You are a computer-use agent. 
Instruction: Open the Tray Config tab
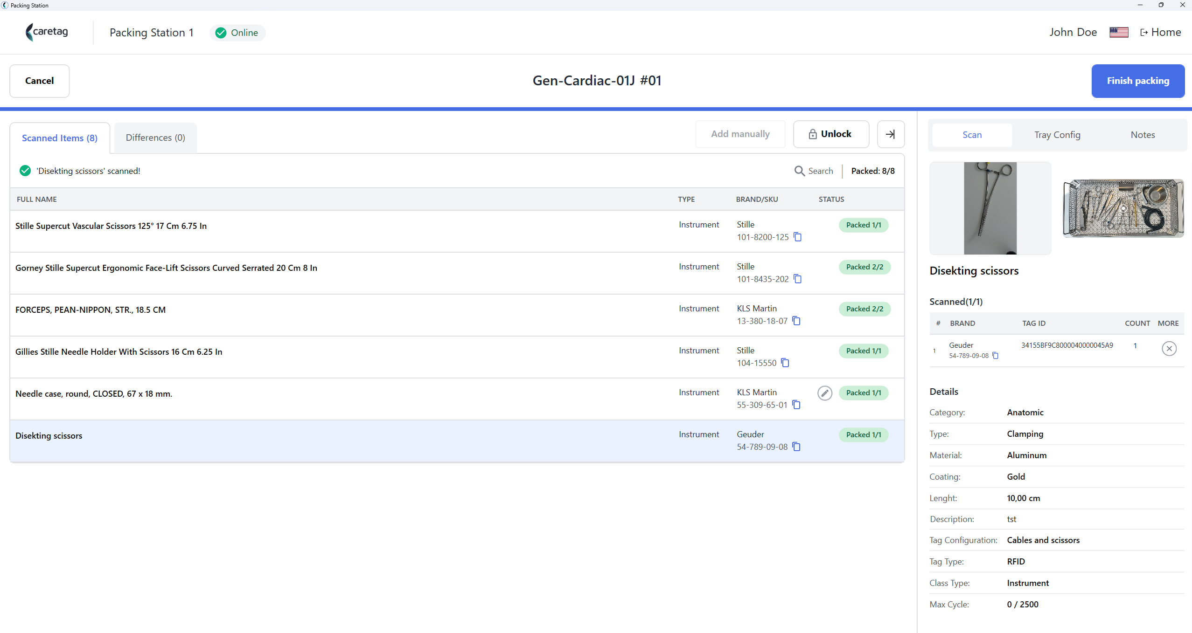tap(1057, 135)
